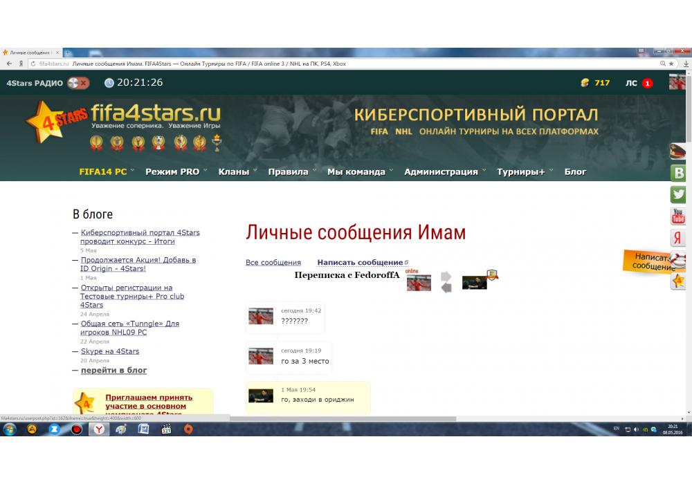
Task: Launch Yandex Browser from the taskbar
Action: click(100, 429)
